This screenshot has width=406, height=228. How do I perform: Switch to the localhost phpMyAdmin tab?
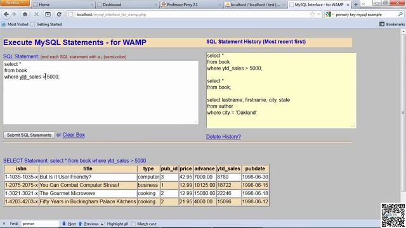coord(255,4)
